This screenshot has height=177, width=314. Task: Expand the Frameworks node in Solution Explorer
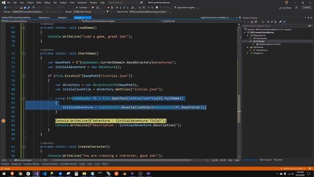tap(250, 38)
